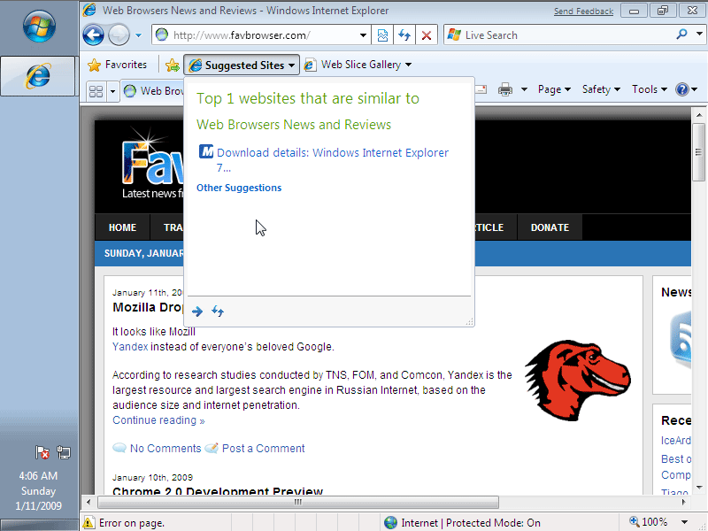Open the Live Search provider dropdown
Viewport: 708px width, 531px height.
coord(696,35)
